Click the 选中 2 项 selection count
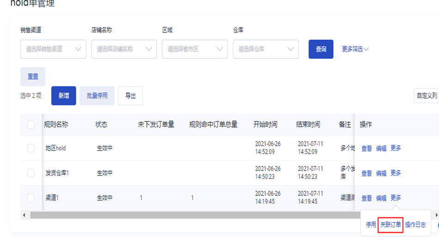This screenshot has height=237, width=439. point(31,96)
